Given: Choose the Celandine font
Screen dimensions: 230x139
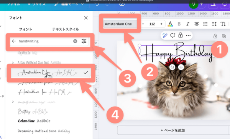Looking at the screenshot, I should pyautogui.click(x=34, y=121).
